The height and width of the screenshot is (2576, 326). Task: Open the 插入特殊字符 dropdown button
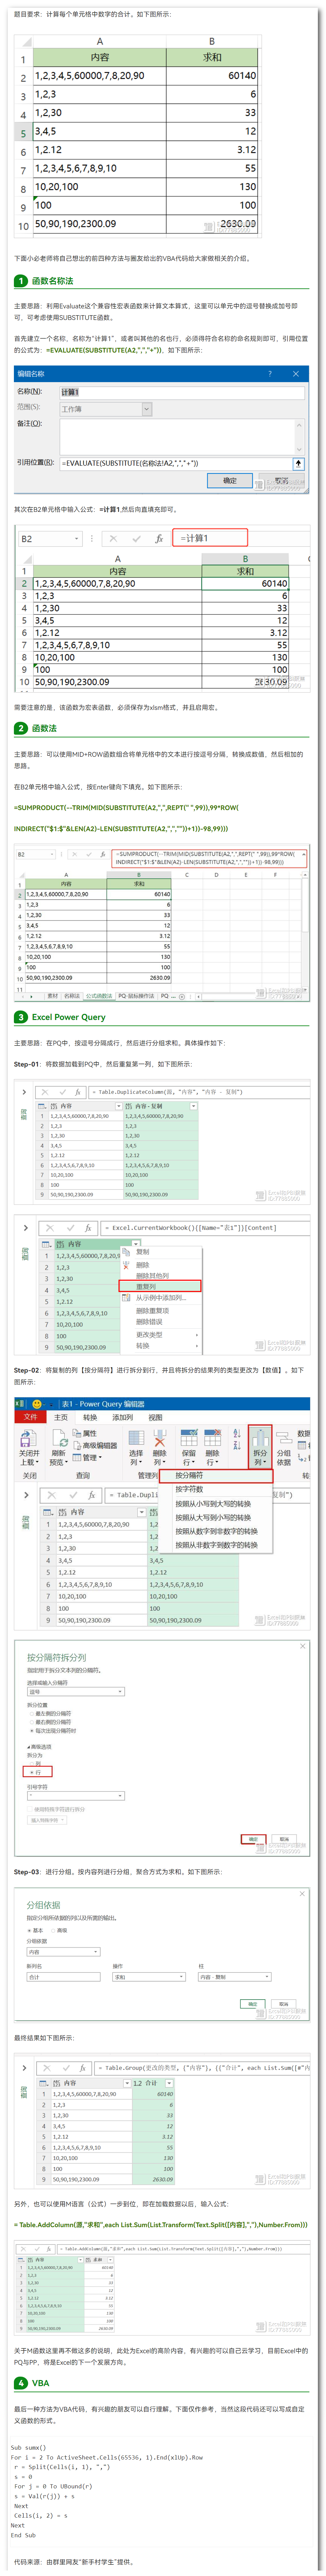(47, 1820)
